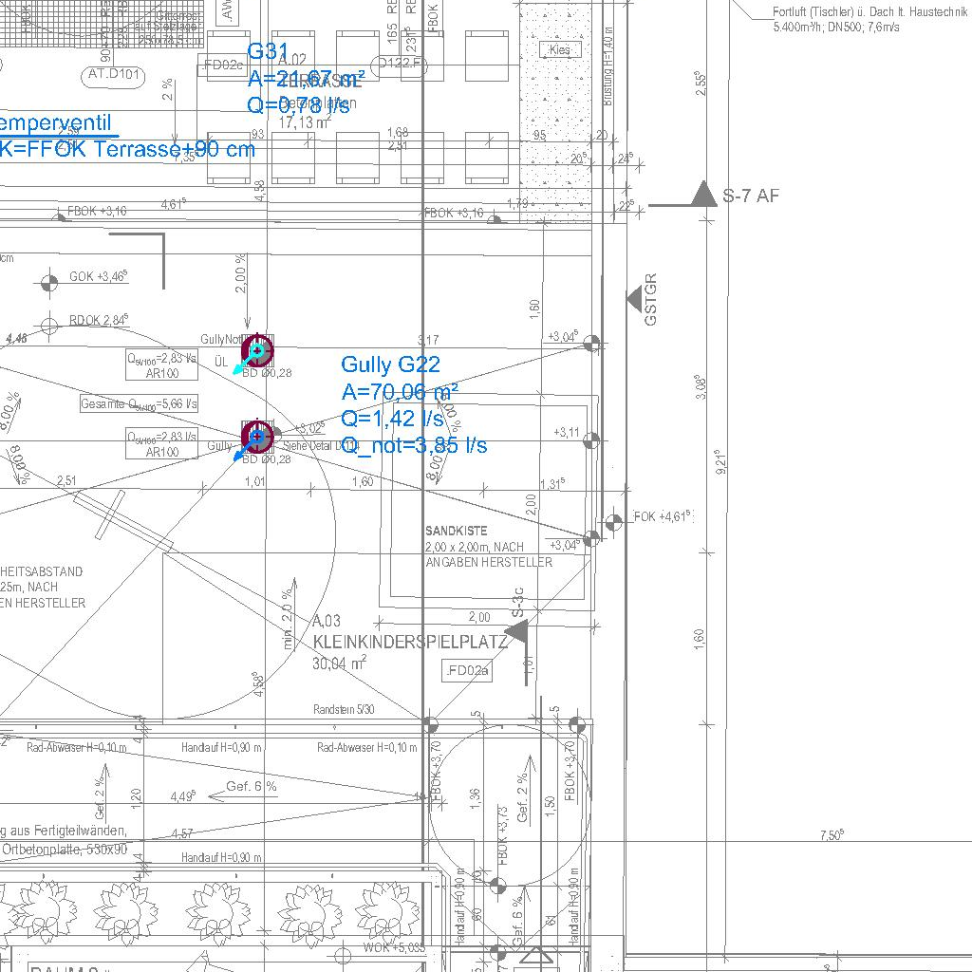Select the 'ÜL' label beside GullyNot

click(x=221, y=362)
